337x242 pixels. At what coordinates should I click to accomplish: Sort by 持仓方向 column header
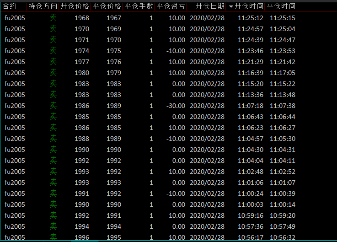43,6
